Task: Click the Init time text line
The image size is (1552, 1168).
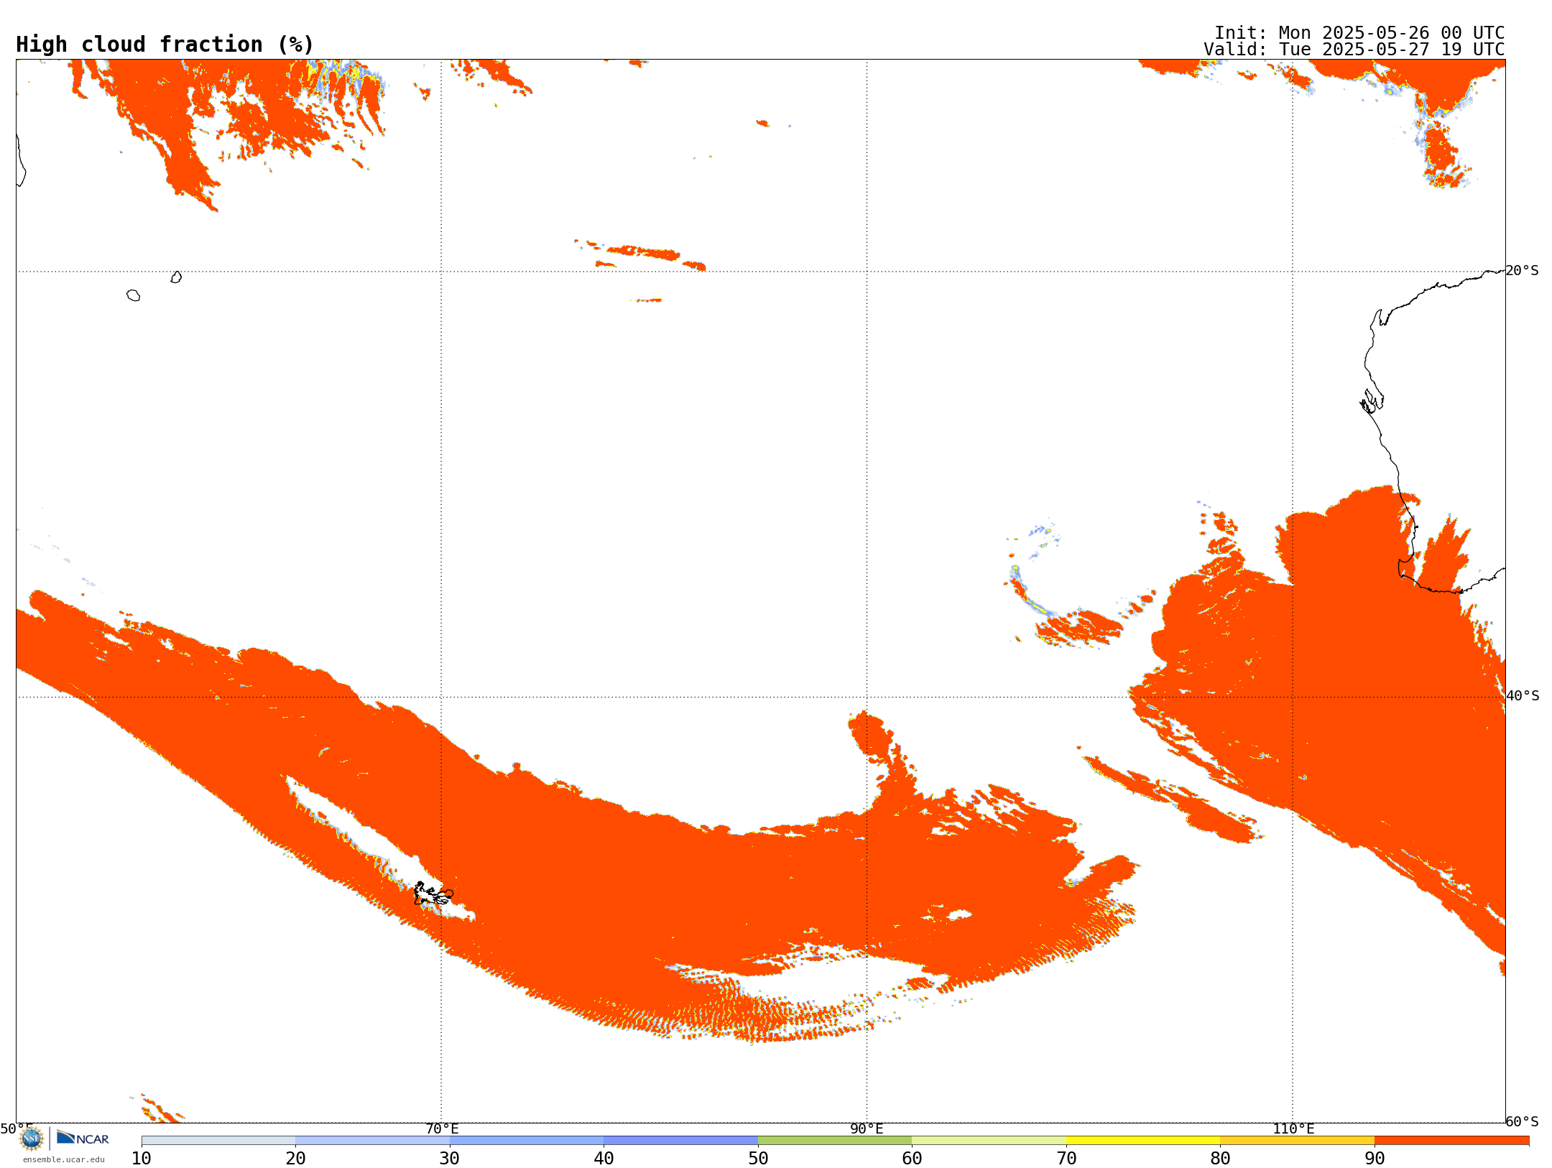Action: [1359, 33]
